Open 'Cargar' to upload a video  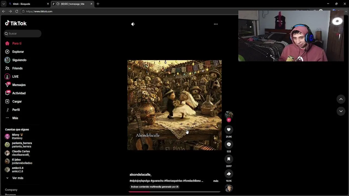tap(17, 102)
